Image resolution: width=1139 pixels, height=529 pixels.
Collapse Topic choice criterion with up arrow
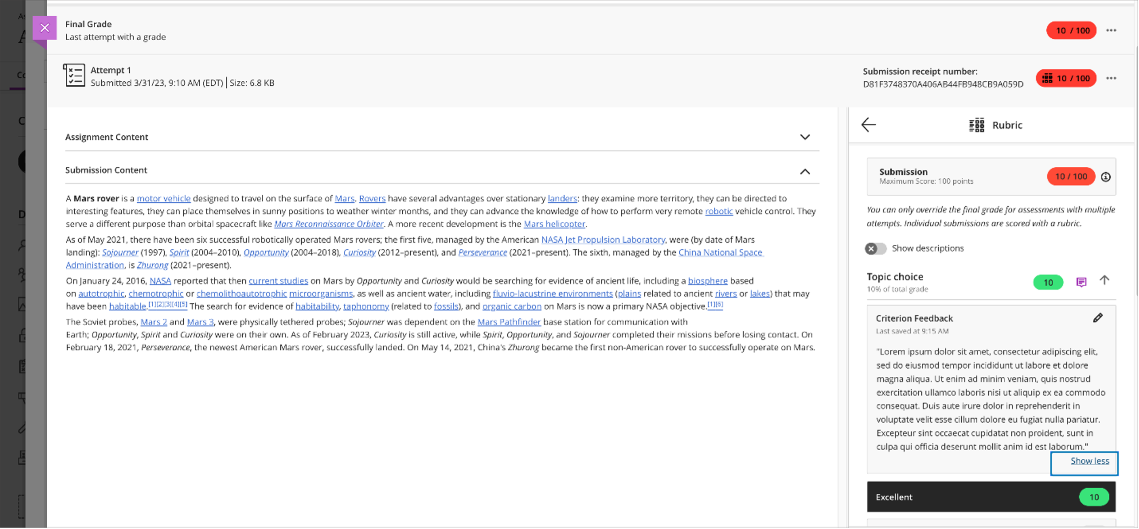pos(1104,280)
